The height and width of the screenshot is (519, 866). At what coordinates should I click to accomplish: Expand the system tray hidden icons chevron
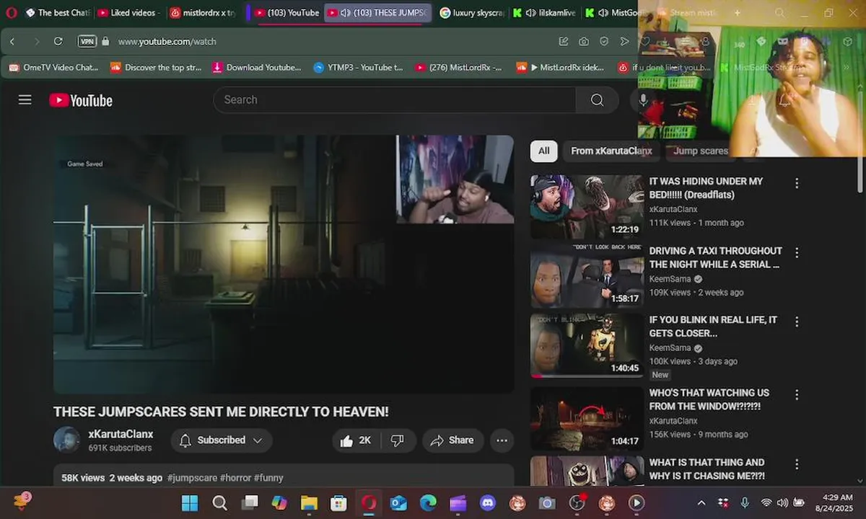(701, 502)
